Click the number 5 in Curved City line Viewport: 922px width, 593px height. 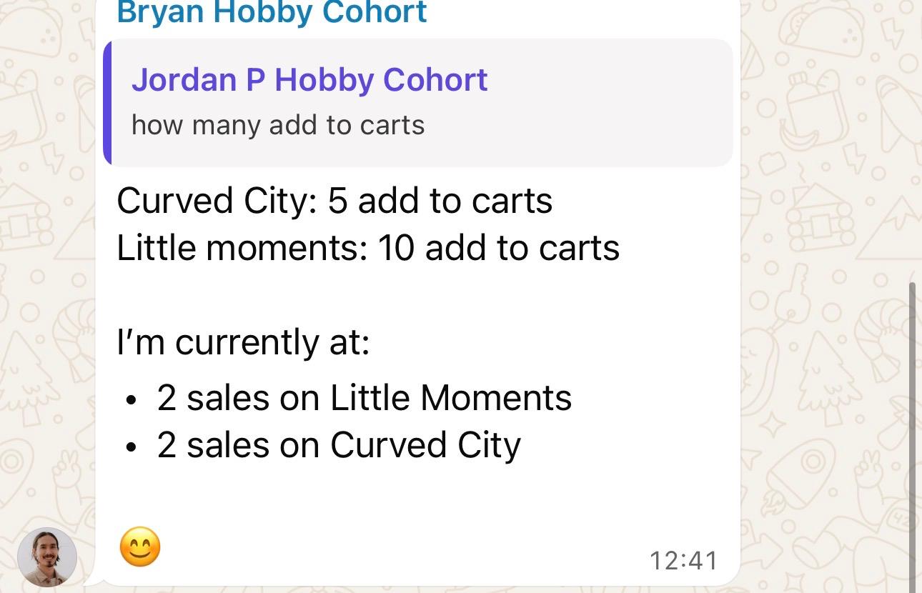click(x=337, y=201)
